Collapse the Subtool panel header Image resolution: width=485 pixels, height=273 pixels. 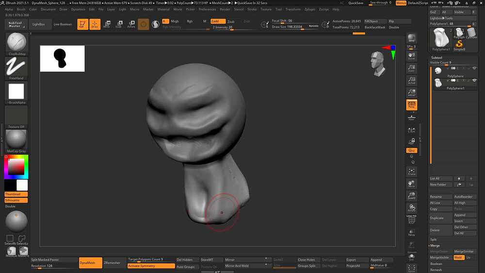[437, 58]
